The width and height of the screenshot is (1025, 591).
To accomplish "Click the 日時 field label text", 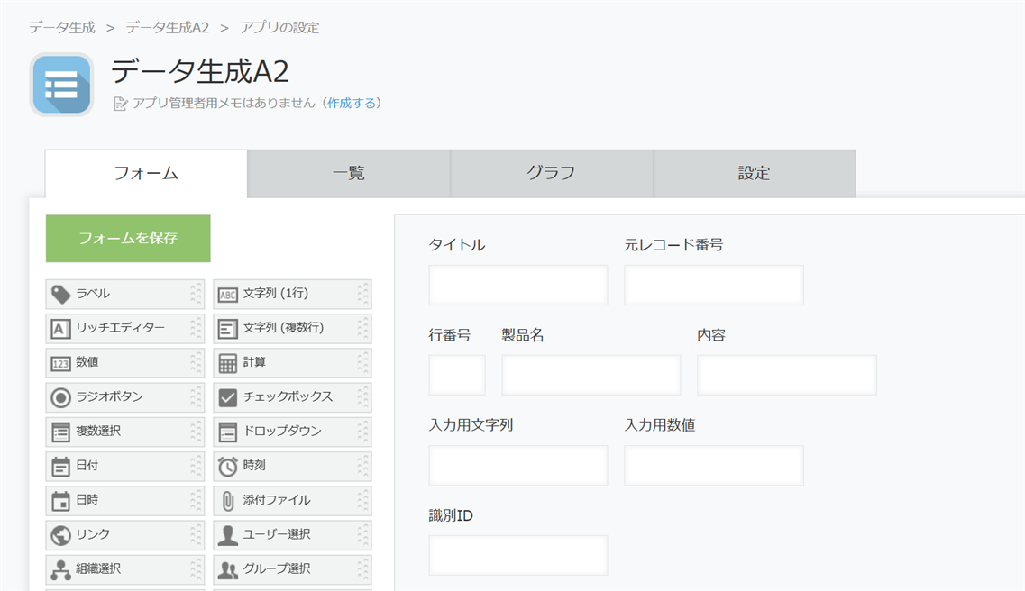I will coord(87,500).
